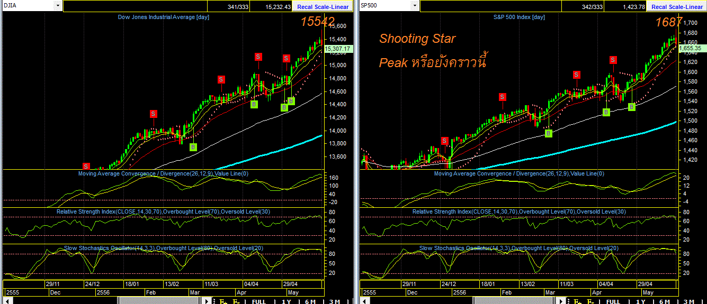Zoom out with F- on SP500 chart
The image size is (707, 304).
(x=591, y=301)
